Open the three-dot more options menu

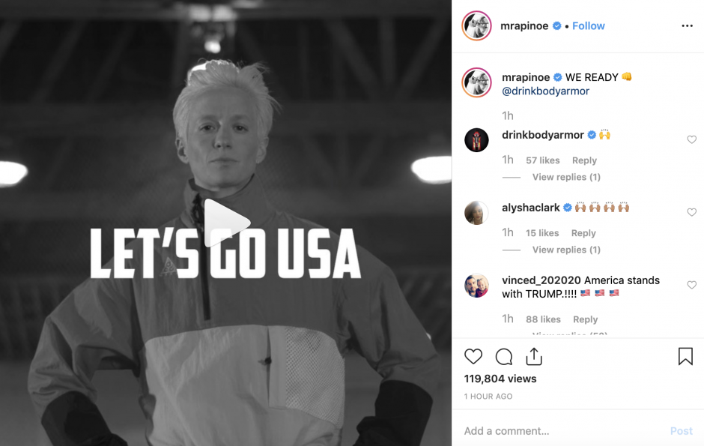(x=687, y=26)
